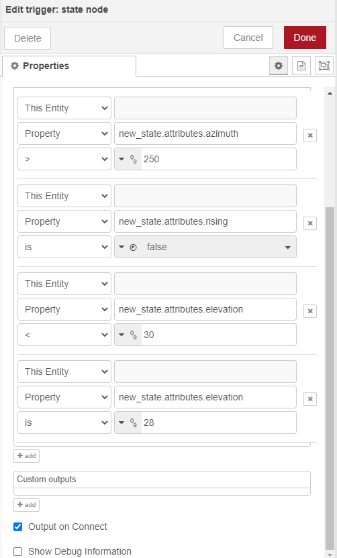Click the red Done button
Screen dimensions: 337x558
pos(305,38)
